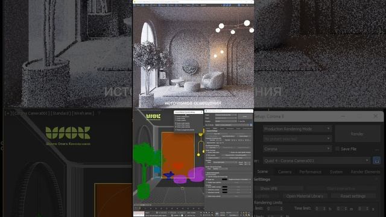Screen dimensions: 386x217
Task: Switch to System tab in small center Render Setup
Action: 238,128
